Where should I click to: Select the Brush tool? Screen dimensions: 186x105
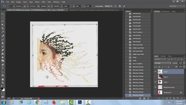point(3,39)
